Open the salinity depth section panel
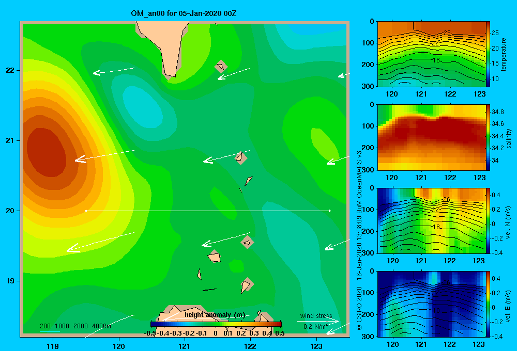Image resolution: width=517 pixels, height=351 pixels. [431, 137]
